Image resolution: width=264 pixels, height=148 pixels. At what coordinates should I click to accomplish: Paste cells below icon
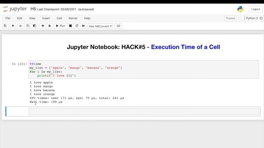point(35,26)
